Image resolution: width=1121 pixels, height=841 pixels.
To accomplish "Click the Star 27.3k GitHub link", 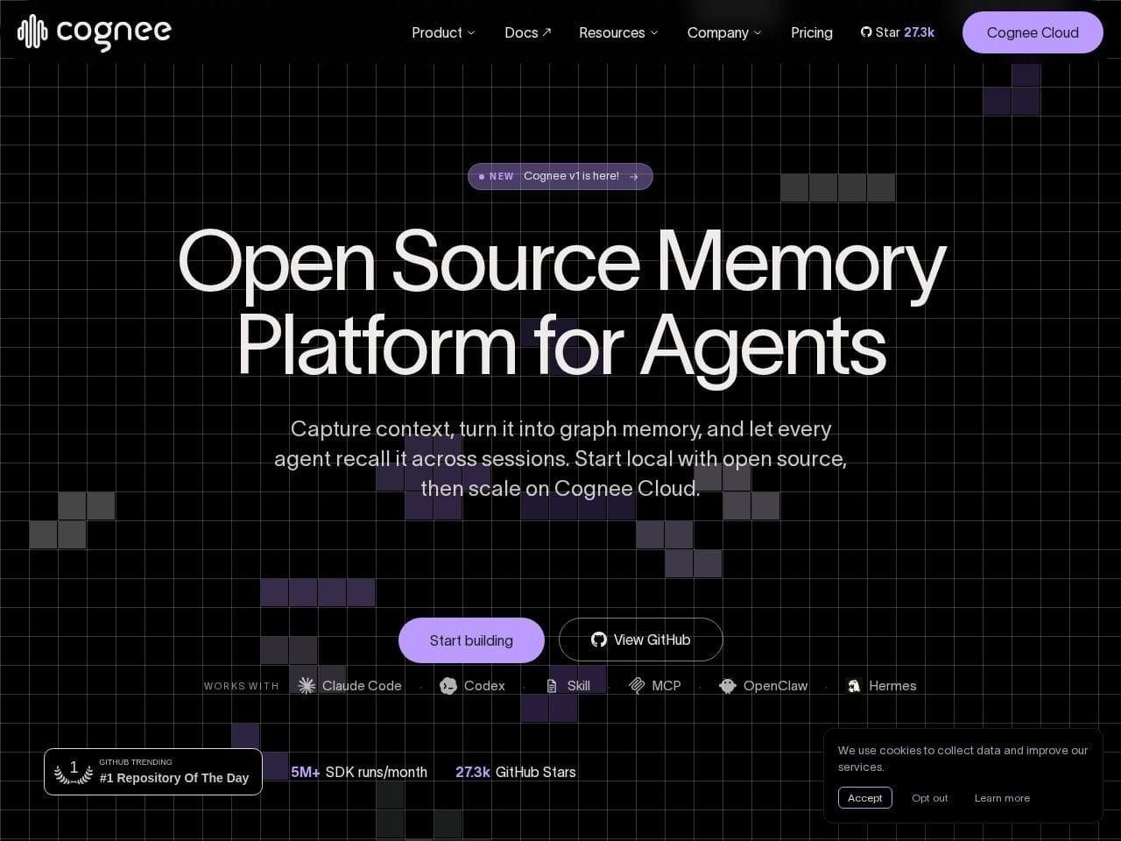I will click(x=898, y=32).
